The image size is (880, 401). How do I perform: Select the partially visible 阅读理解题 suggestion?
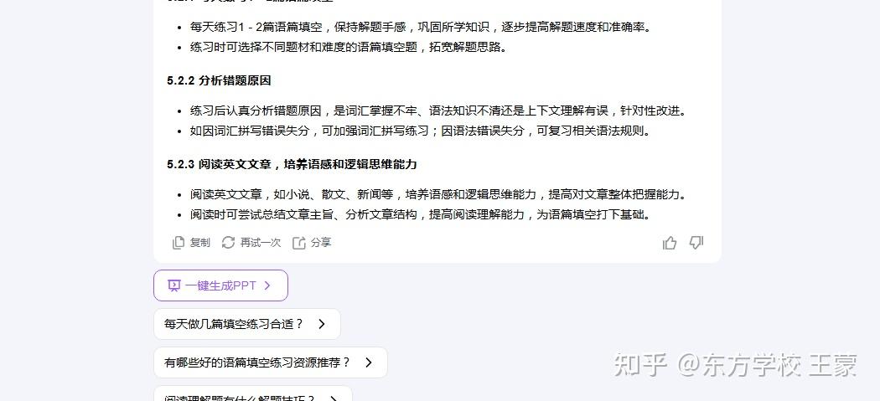point(253,393)
